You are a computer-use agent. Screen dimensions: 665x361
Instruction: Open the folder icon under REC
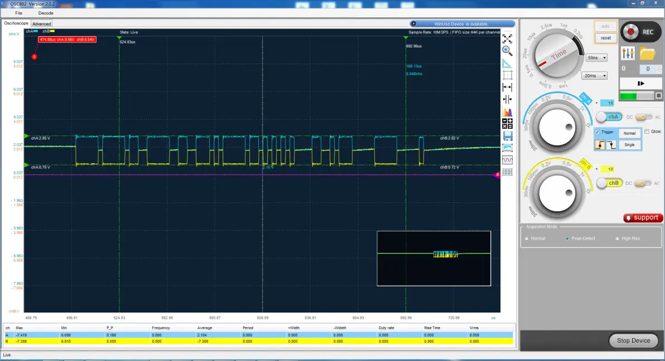click(647, 53)
